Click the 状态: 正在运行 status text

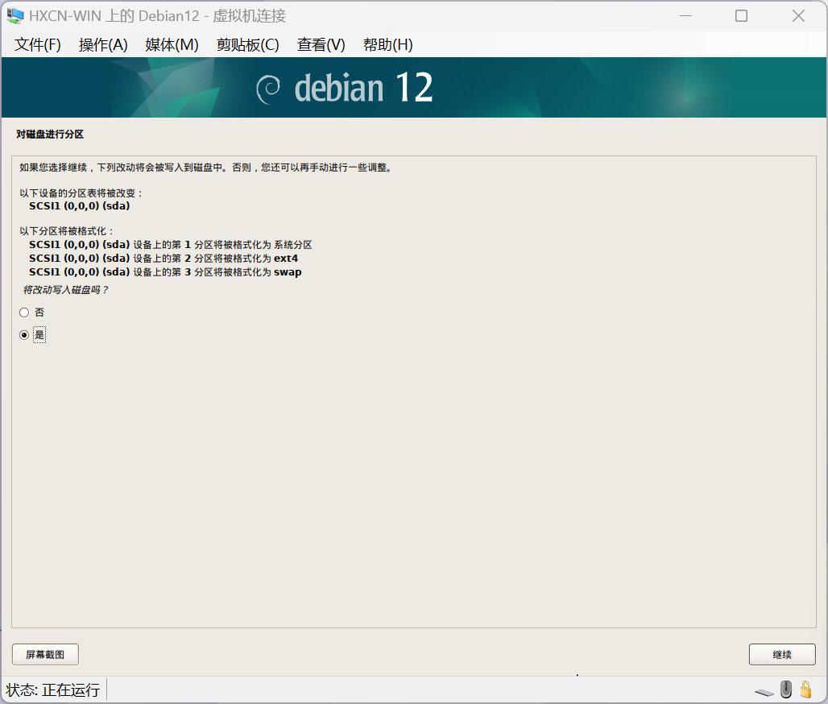click(53, 690)
